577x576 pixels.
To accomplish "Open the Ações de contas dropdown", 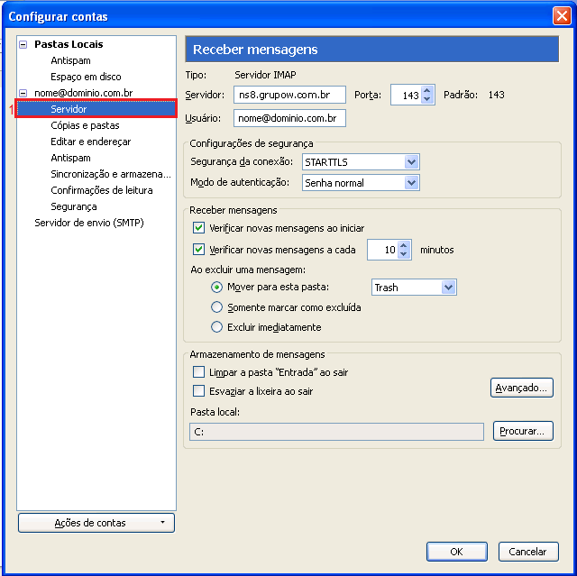I will pos(96,523).
